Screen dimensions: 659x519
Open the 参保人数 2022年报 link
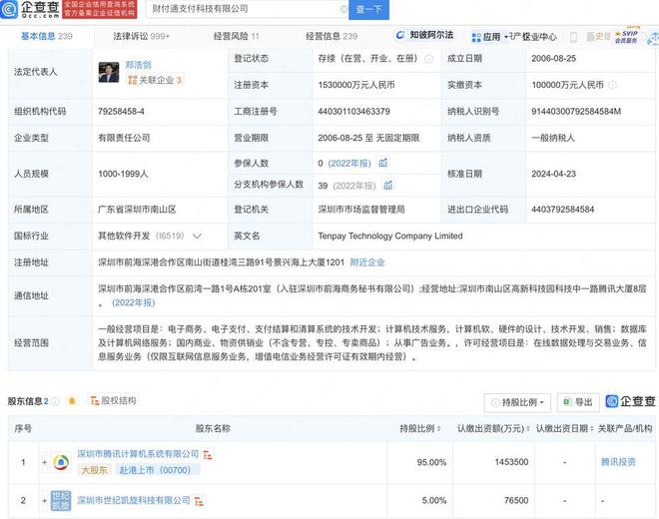pyautogui.click(x=349, y=163)
